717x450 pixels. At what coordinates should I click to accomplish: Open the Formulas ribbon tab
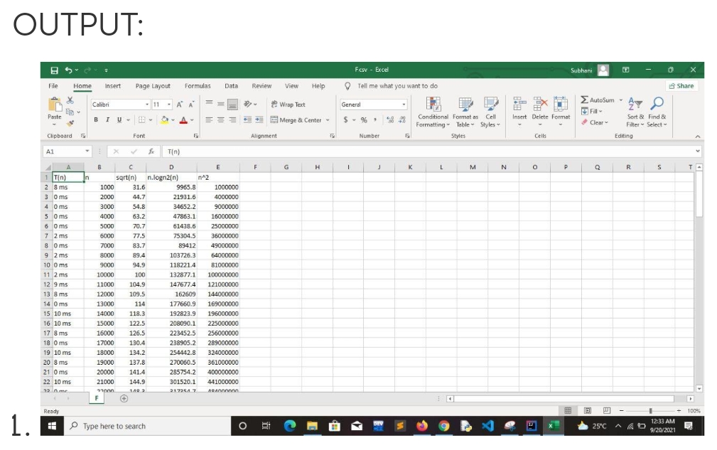198,86
